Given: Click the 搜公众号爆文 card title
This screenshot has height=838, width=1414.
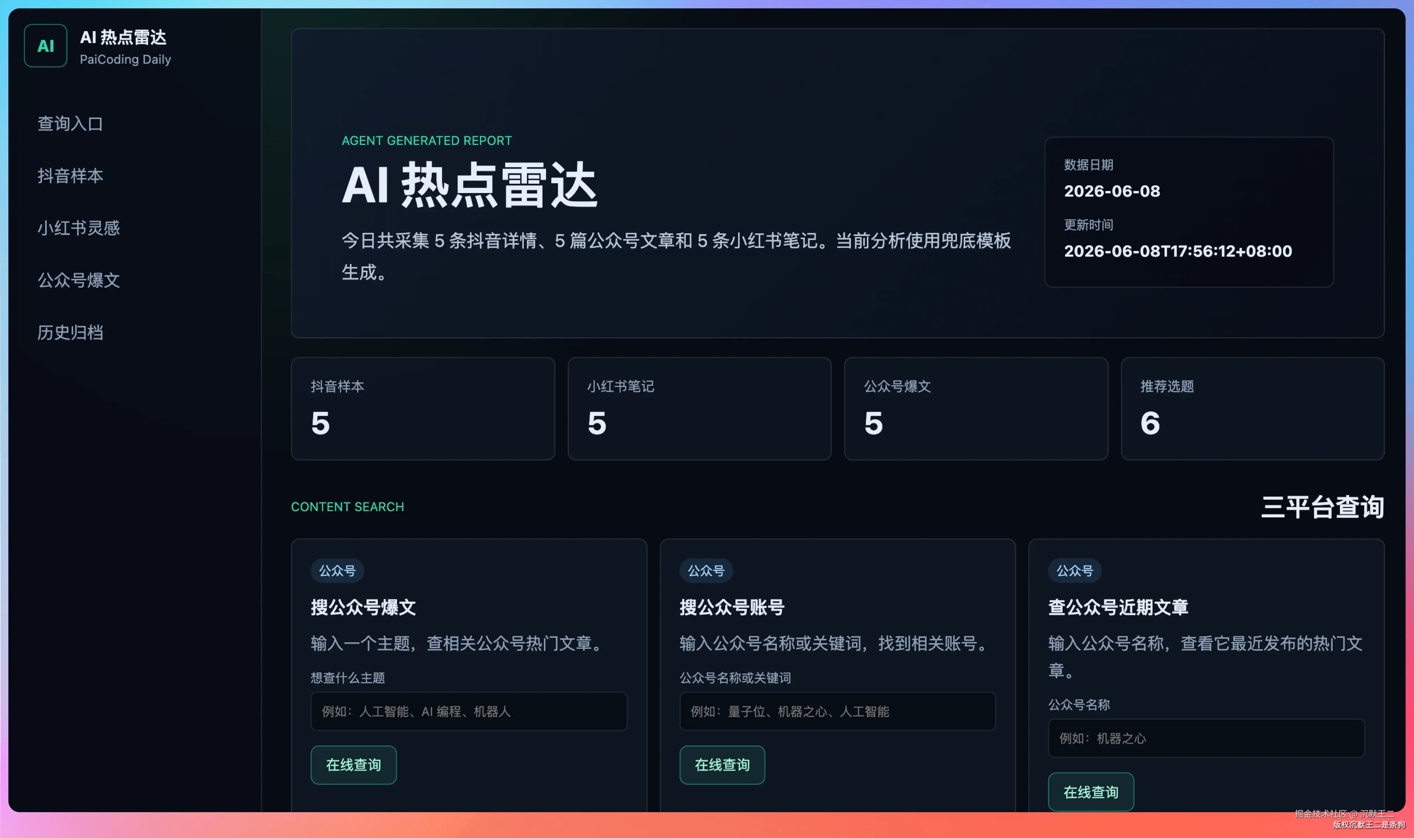Looking at the screenshot, I should click(363, 608).
